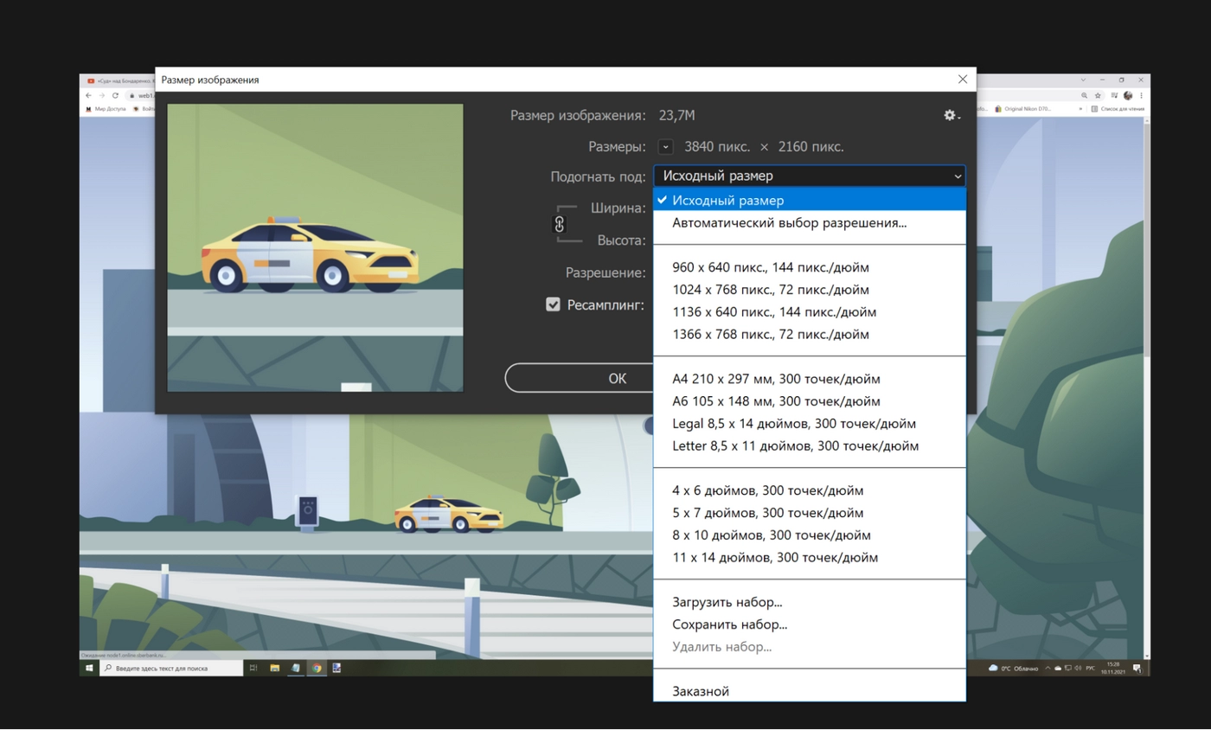Open the weather widget showing Облачно
1211x730 pixels.
tap(1013, 669)
